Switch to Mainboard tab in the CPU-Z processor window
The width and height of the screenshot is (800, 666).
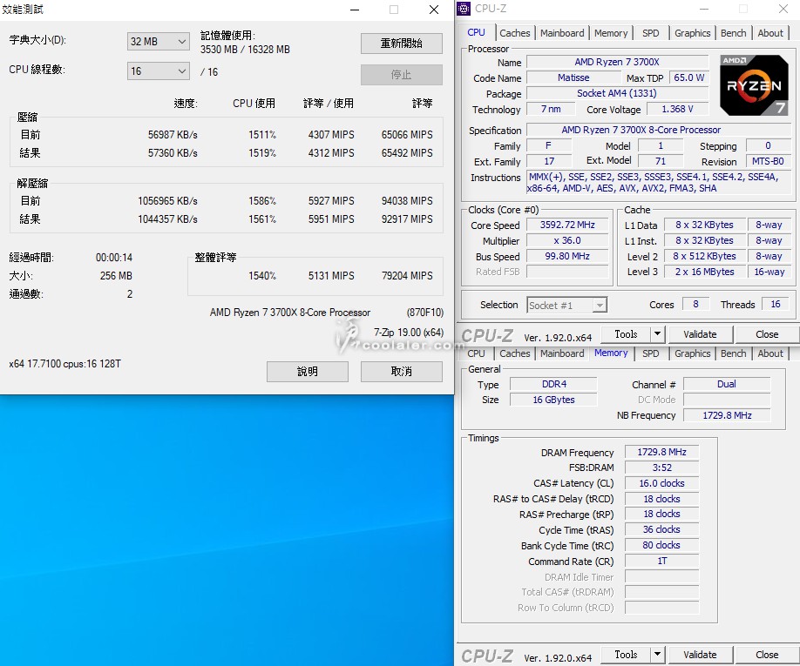coord(562,33)
